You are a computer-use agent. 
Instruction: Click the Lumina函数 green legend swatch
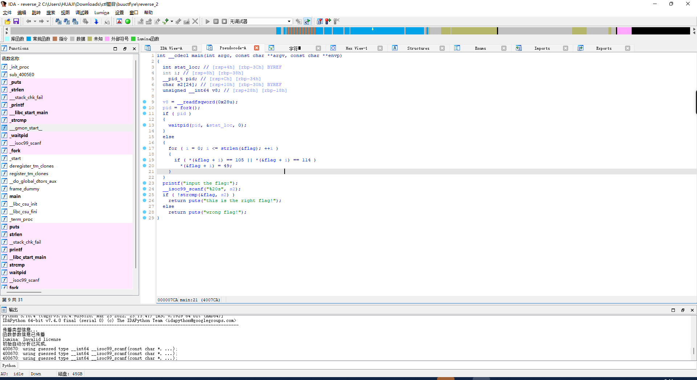coord(133,39)
